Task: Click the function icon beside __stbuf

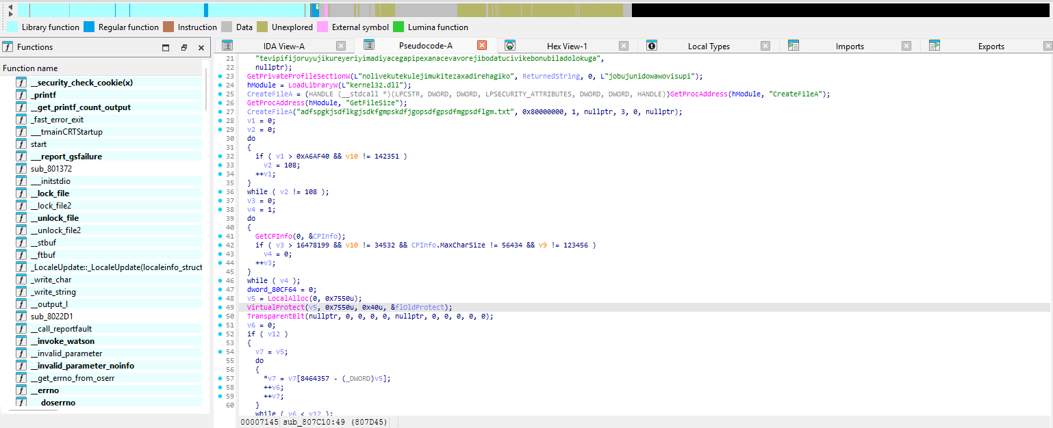Action: point(21,243)
